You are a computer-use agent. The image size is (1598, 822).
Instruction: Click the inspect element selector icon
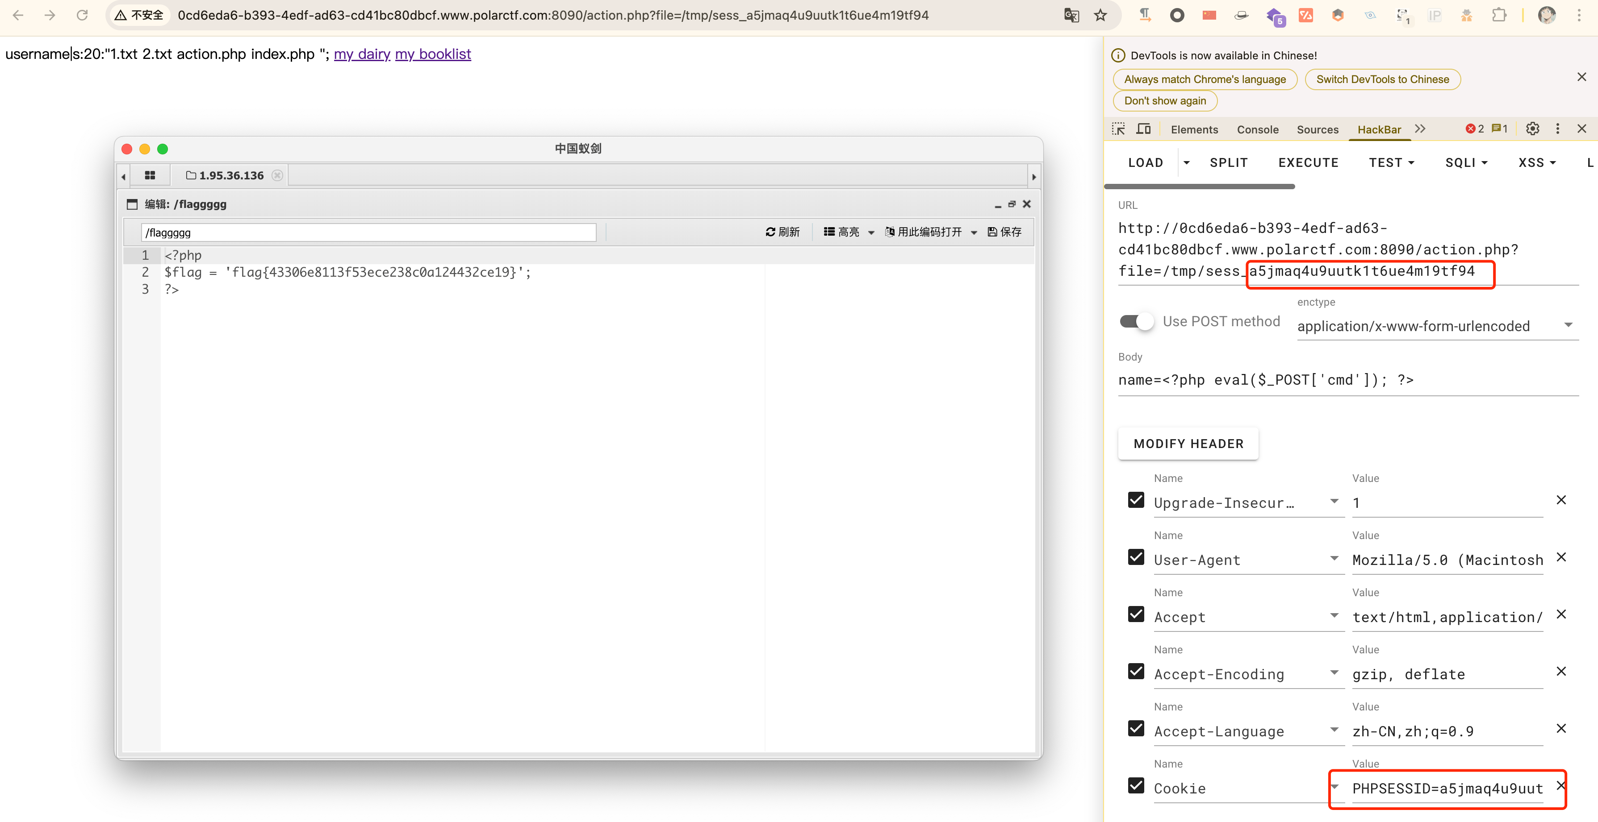pos(1118,129)
